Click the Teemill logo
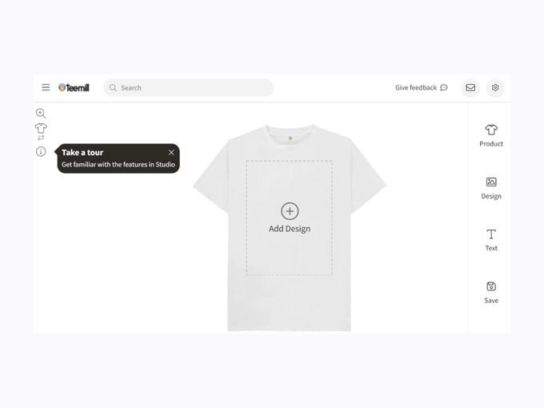The width and height of the screenshot is (544, 408). [x=74, y=88]
